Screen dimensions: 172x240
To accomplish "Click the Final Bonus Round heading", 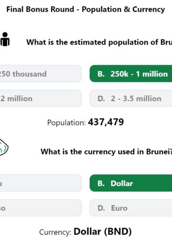I will (x=86, y=10).
